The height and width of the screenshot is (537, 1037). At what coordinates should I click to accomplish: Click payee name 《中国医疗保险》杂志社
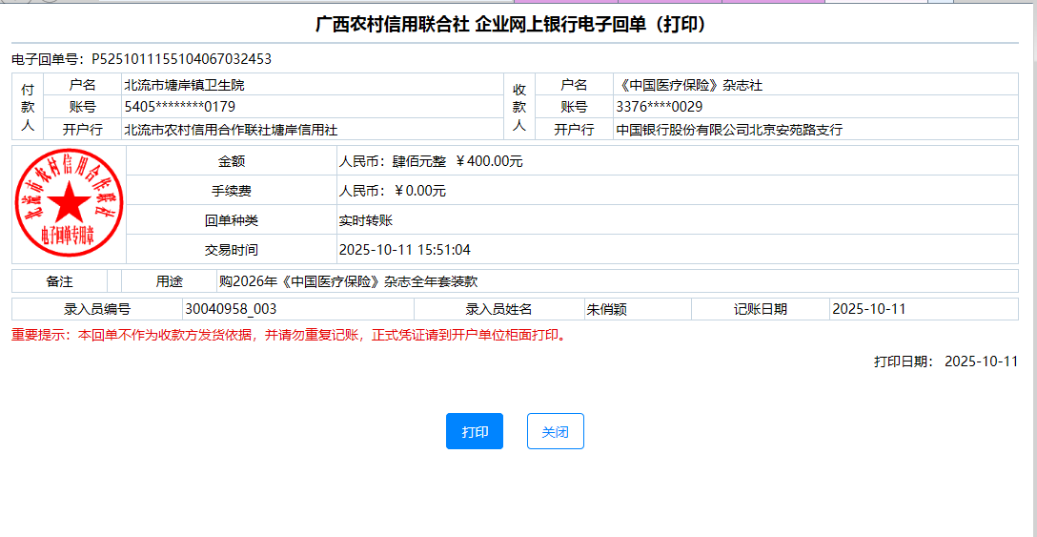(689, 85)
